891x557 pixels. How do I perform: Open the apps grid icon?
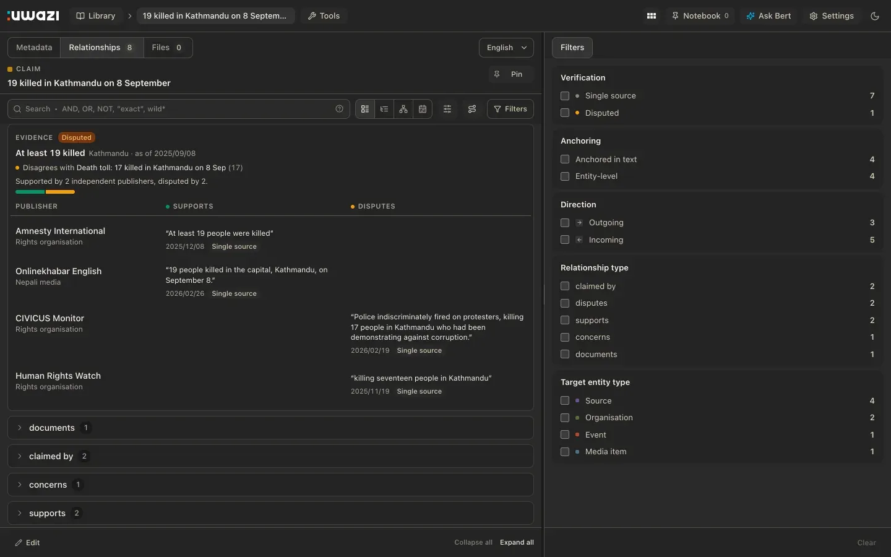point(652,16)
